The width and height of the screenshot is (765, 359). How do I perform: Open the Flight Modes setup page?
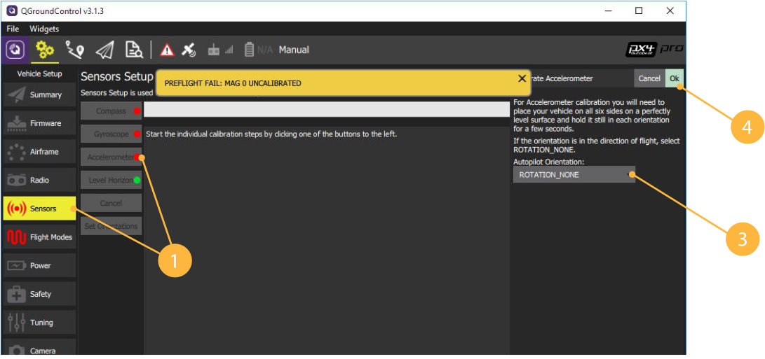39,237
